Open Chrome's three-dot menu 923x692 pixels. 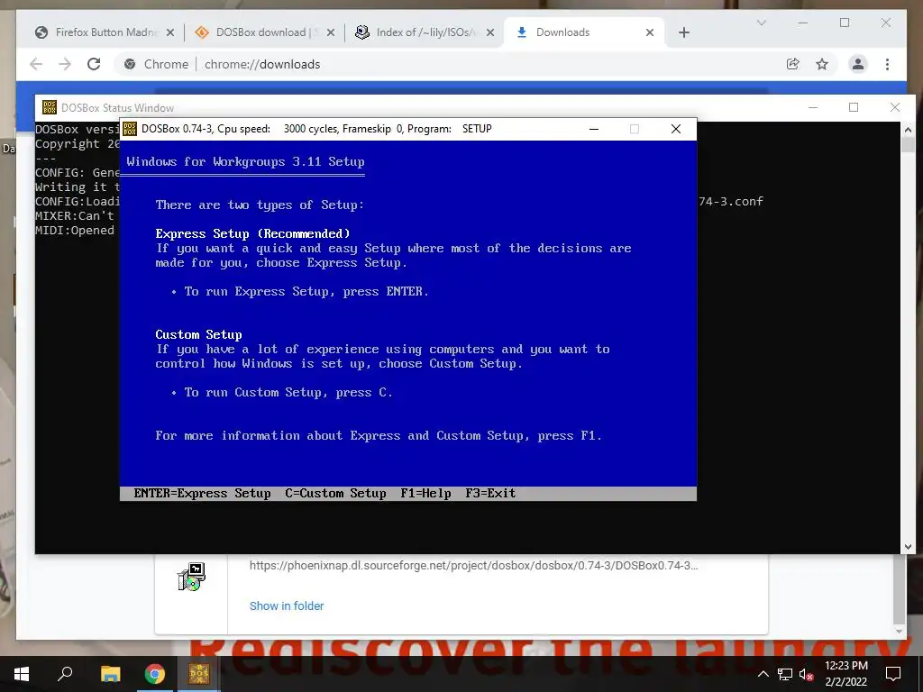pos(887,64)
